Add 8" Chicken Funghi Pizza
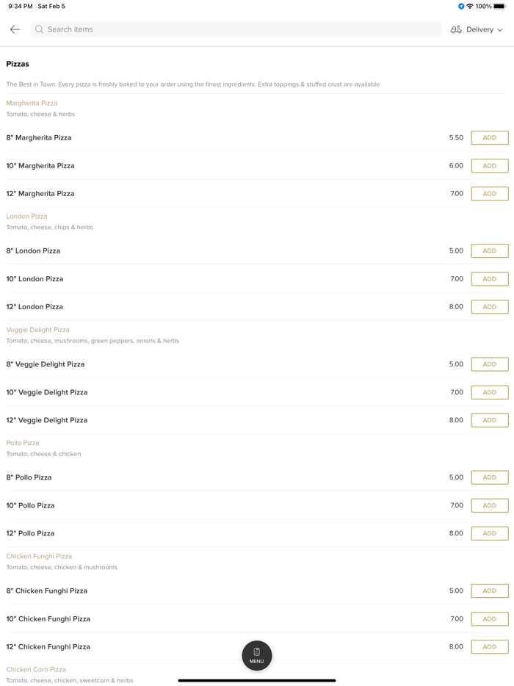Screen dimensions: 514x686 pyautogui.click(x=490, y=591)
